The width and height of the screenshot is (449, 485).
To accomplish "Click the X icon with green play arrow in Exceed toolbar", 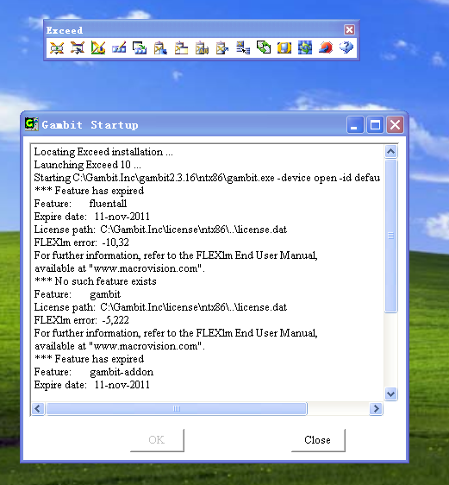I will tap(57, 48).
